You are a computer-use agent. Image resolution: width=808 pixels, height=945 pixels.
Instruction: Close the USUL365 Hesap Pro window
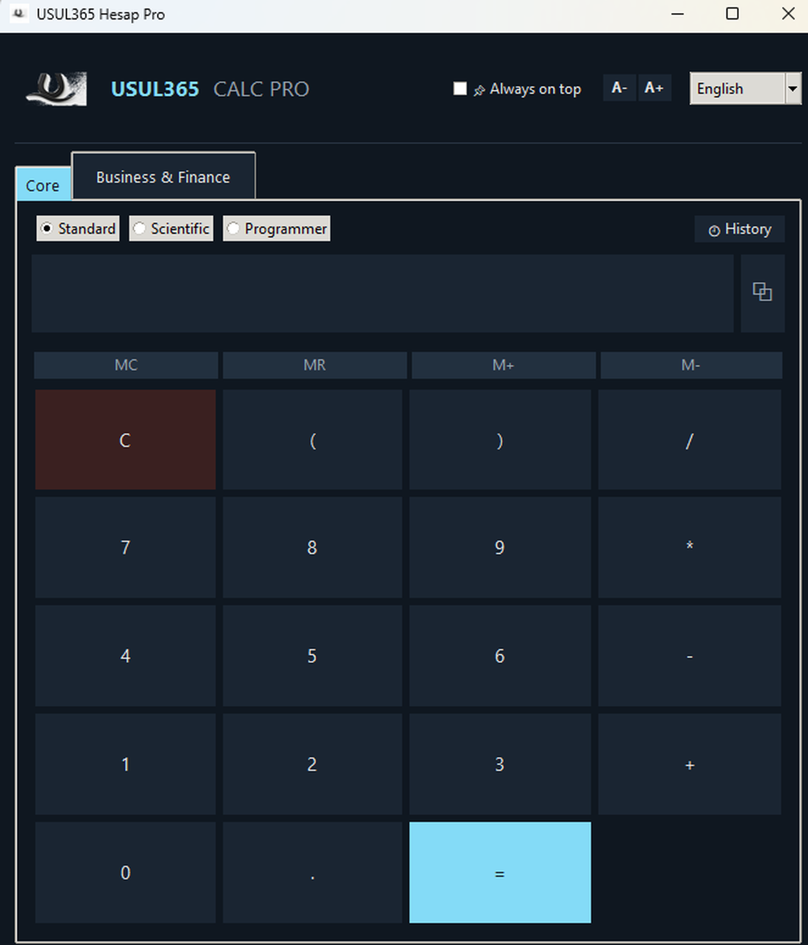pyautogui.click(x=788, y=14)
